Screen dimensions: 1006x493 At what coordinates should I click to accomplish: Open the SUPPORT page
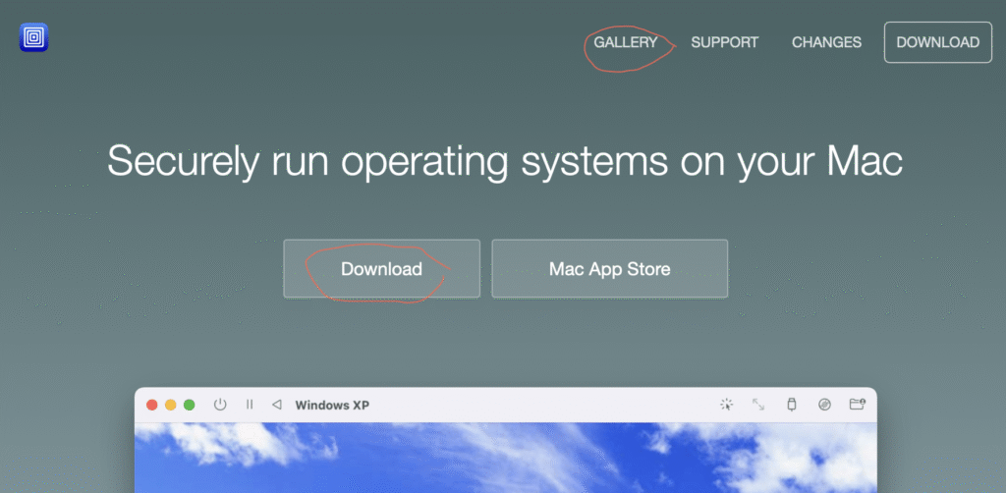(724, 42)
